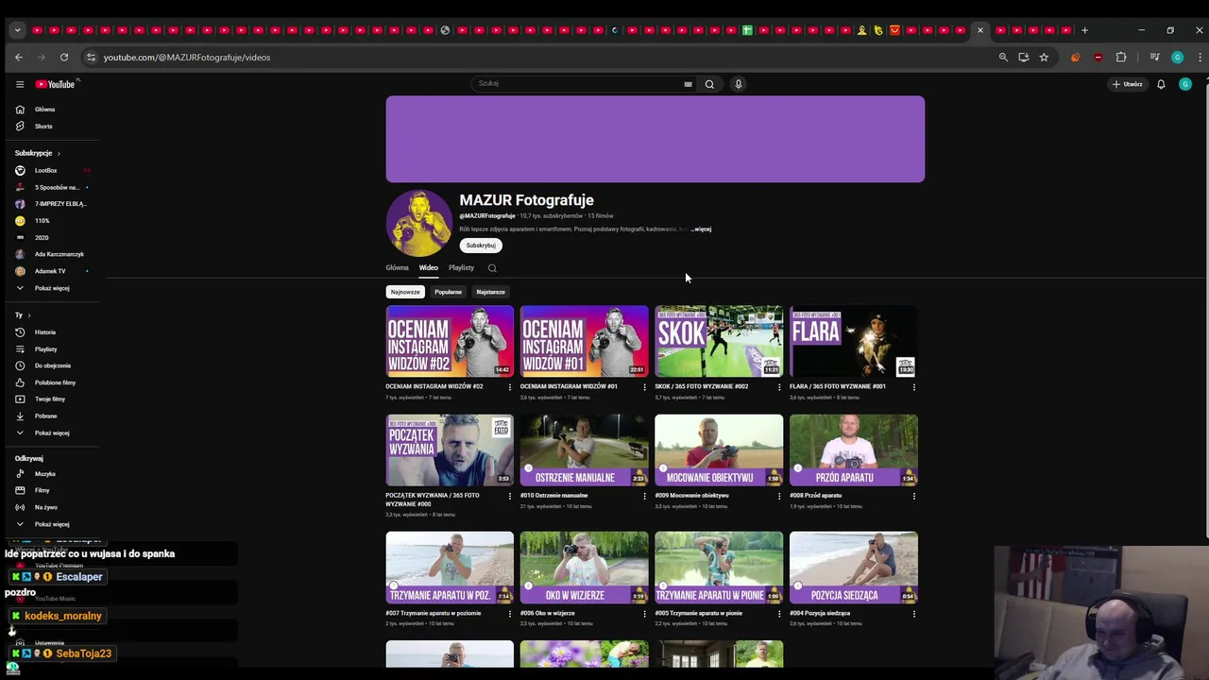
Task: Reload the page
Action: click(x=64, y=58)
